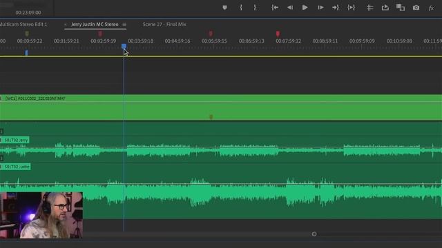Click ruler timecode 00:03:59:18

(x=141, y=41)
